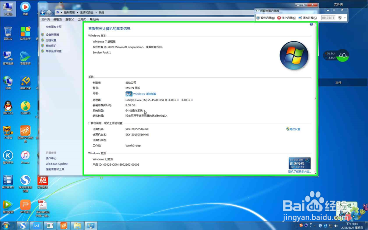Launch the 驱动精灵 red desktop icon

click(x=42, y=183)
